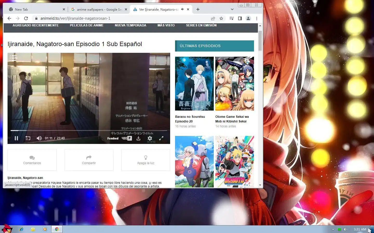374x233 pixels.
Task: Open a new browser tab
Action: tap(198, 9)
